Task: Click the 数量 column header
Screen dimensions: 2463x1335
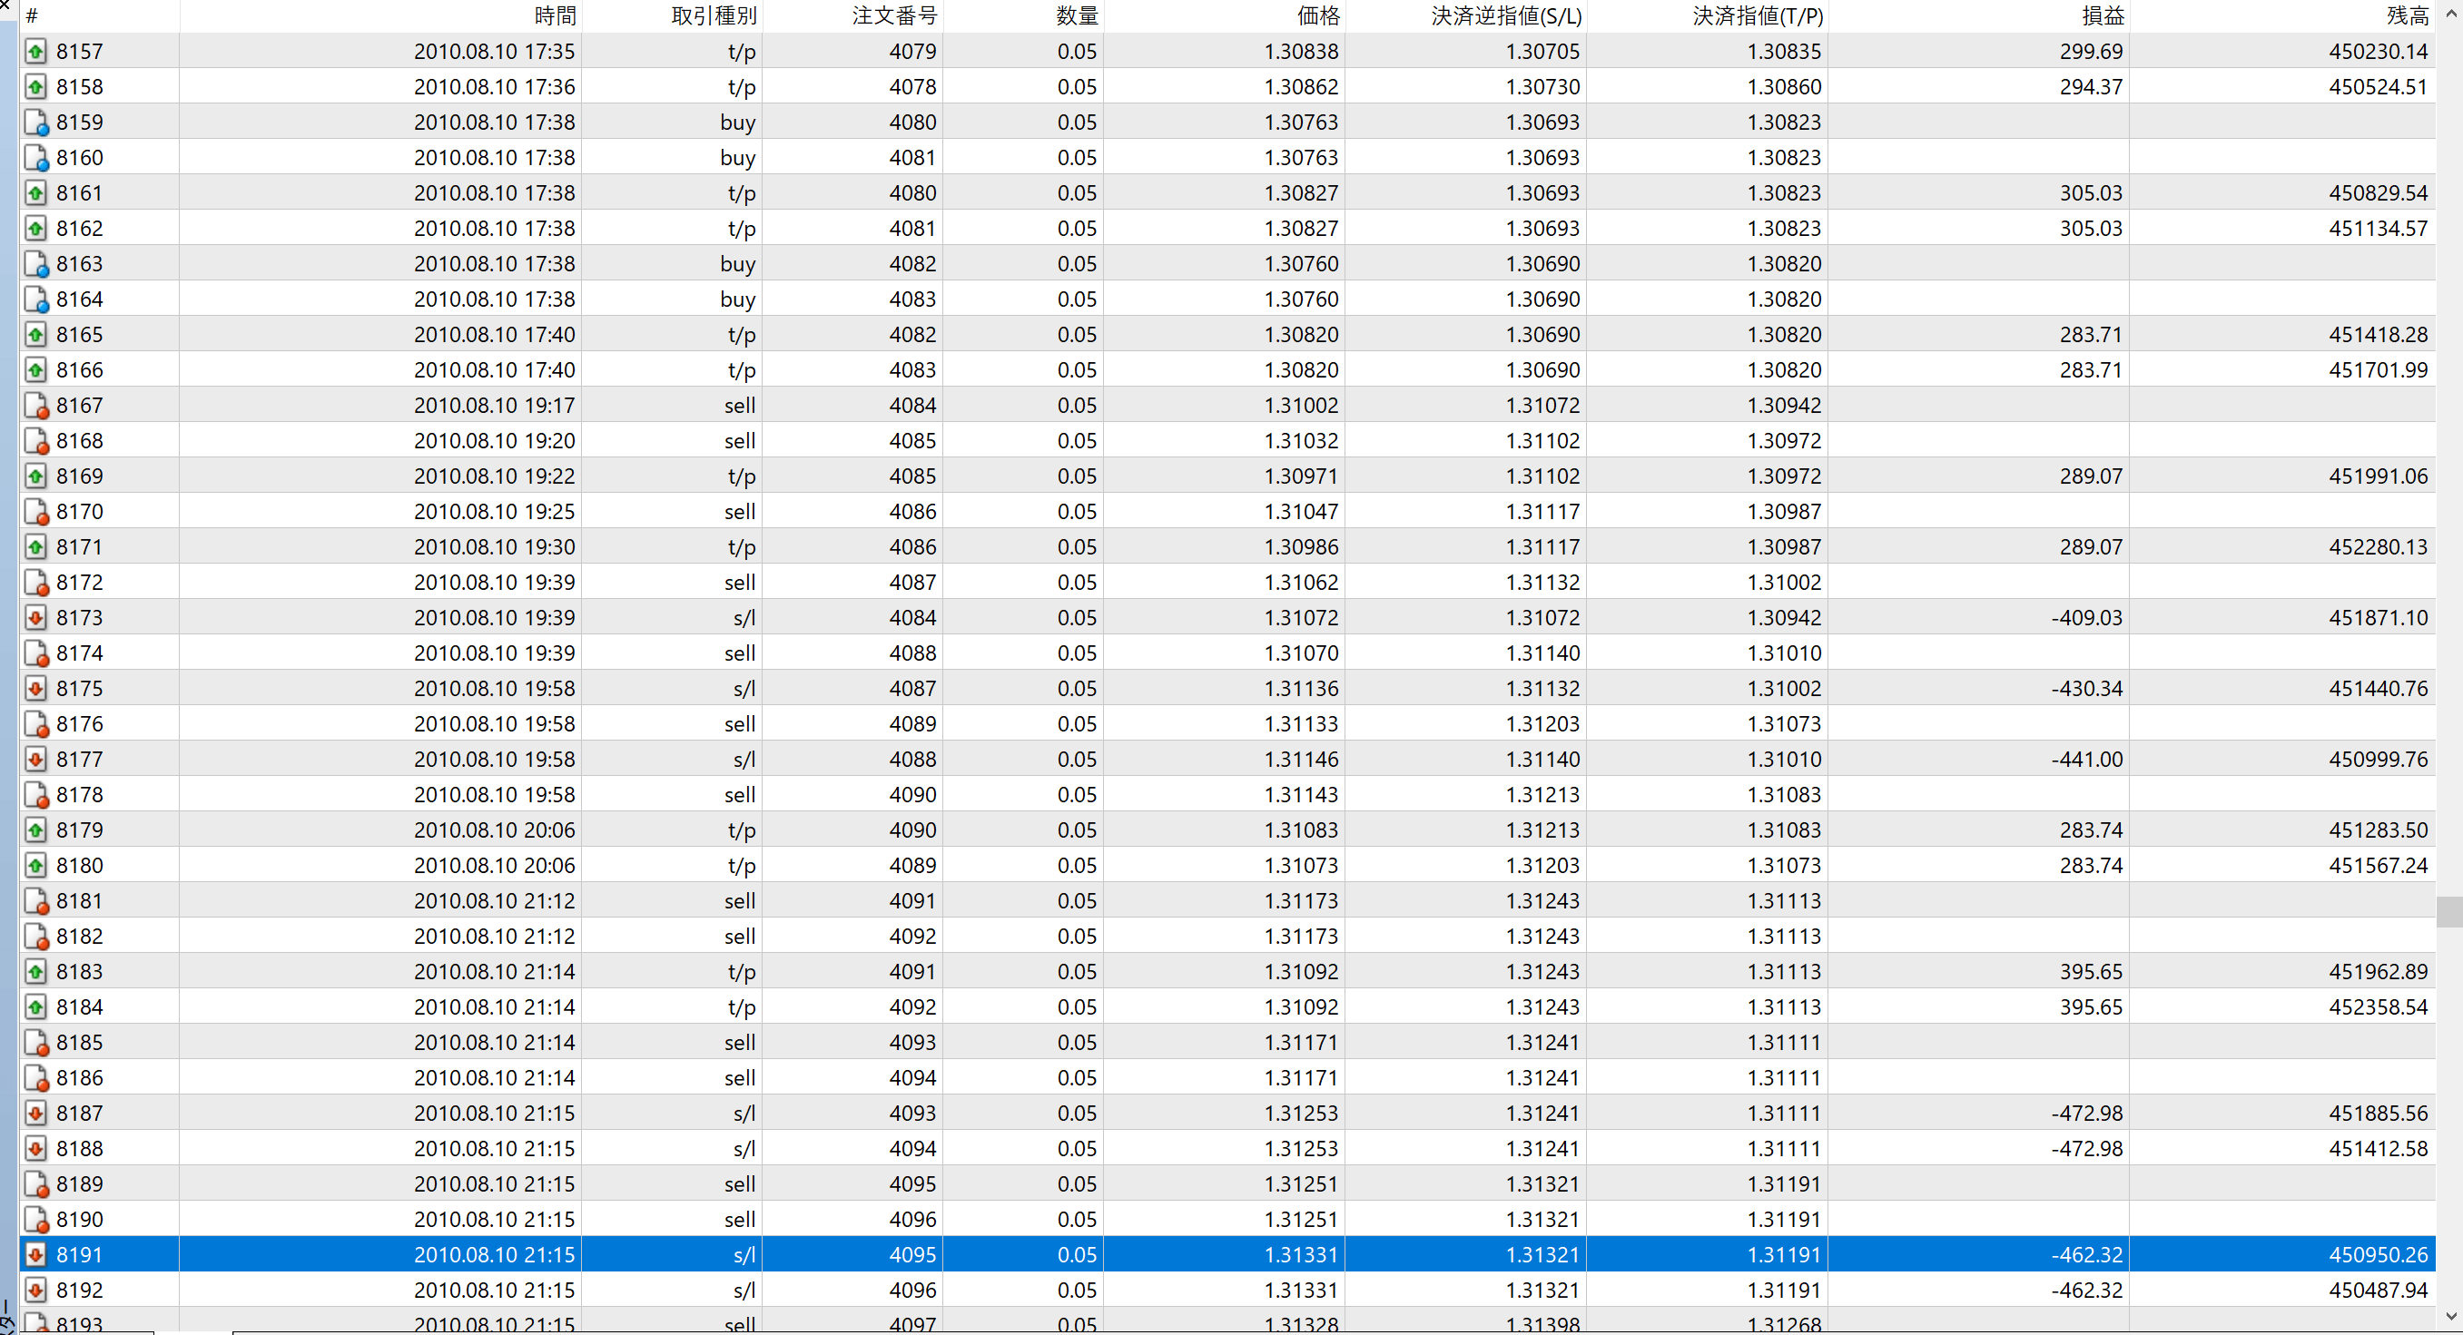Action: pyautogui.click(x=1023, y=15)
